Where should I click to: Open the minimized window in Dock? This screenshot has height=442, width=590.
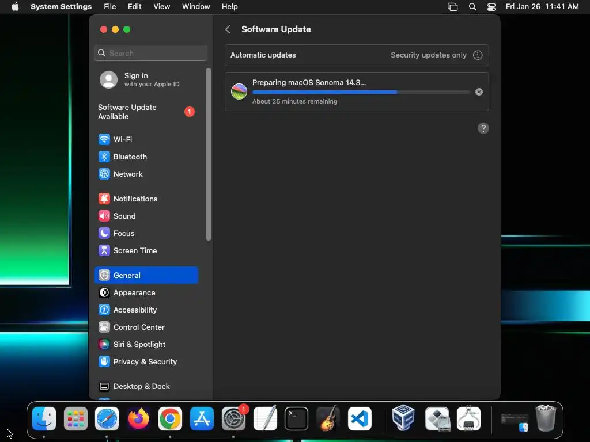click(x=515, y=422)
